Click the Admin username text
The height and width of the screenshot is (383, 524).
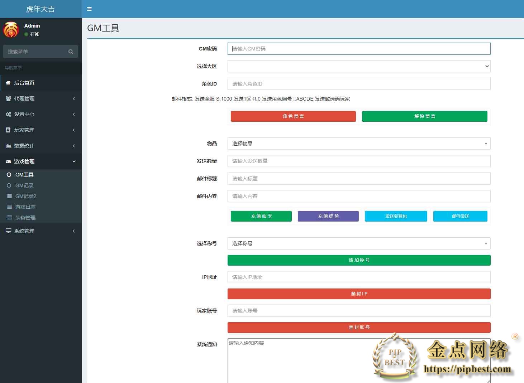tap(32, 26)
